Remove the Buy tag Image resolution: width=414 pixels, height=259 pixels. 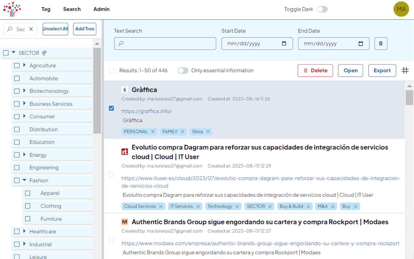coord(355,206)
